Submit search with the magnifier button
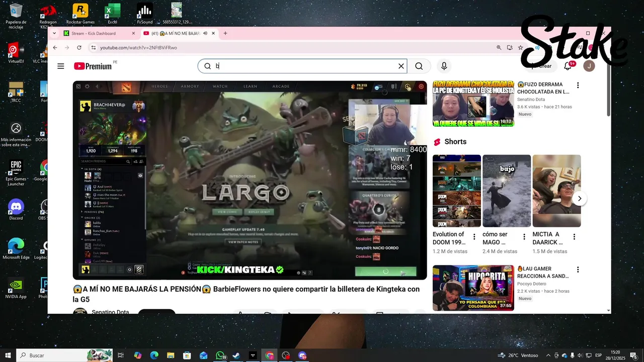 click(x=419, y=66)
